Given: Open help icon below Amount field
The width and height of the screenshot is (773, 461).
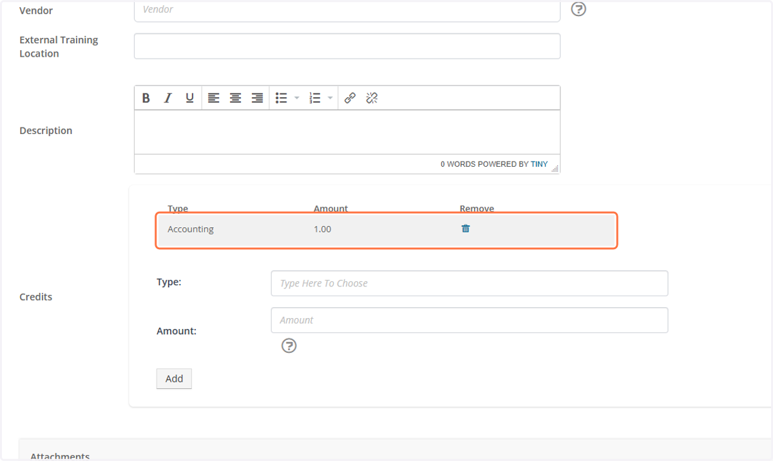Looking at the screenshot, I should pos(289,346).
